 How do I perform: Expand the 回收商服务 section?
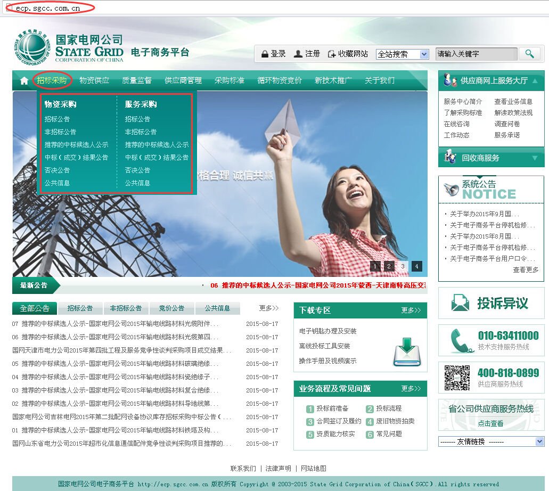pos(535,158)
